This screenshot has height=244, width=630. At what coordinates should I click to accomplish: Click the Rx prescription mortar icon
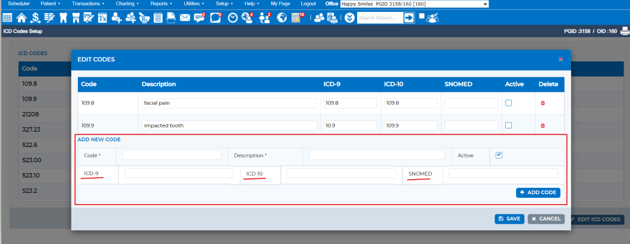144,18
